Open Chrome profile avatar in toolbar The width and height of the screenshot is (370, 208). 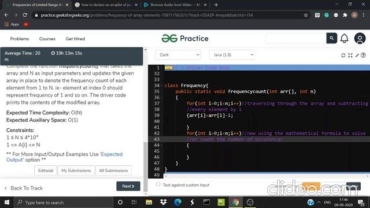point(354,15)
